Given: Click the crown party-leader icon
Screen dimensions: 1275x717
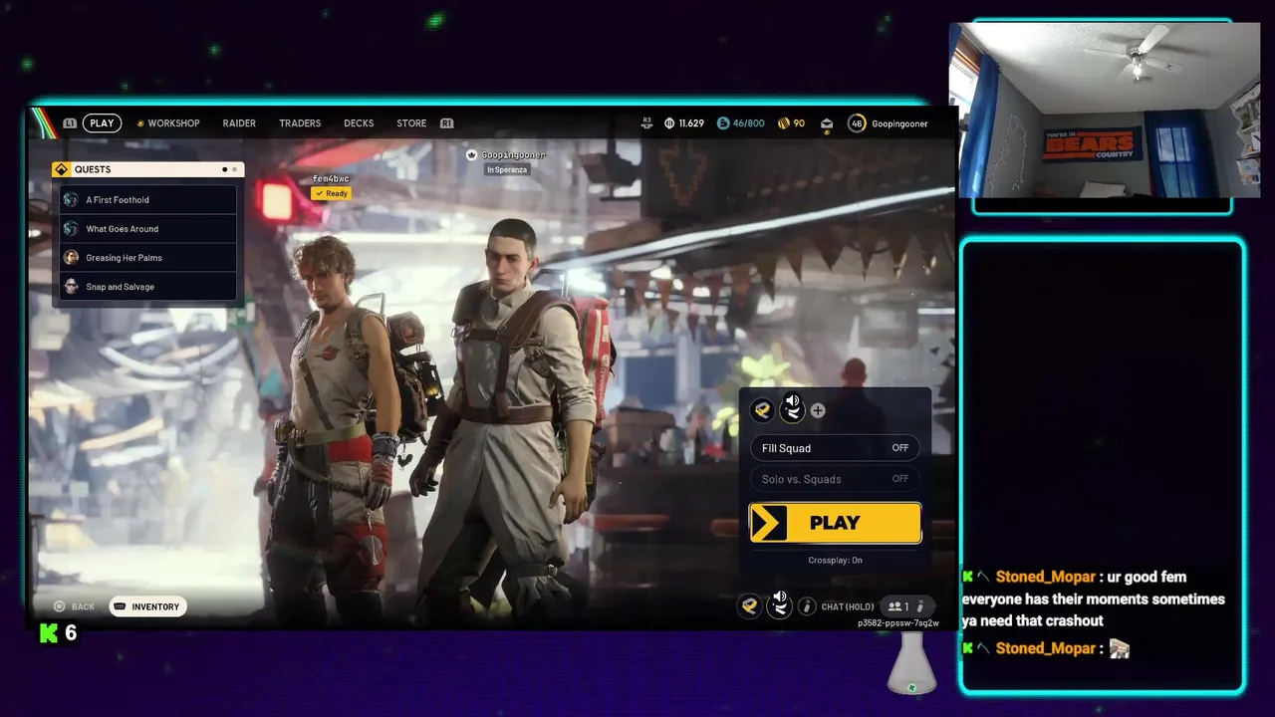Looking at the screenshot, I should click(472, 155).
